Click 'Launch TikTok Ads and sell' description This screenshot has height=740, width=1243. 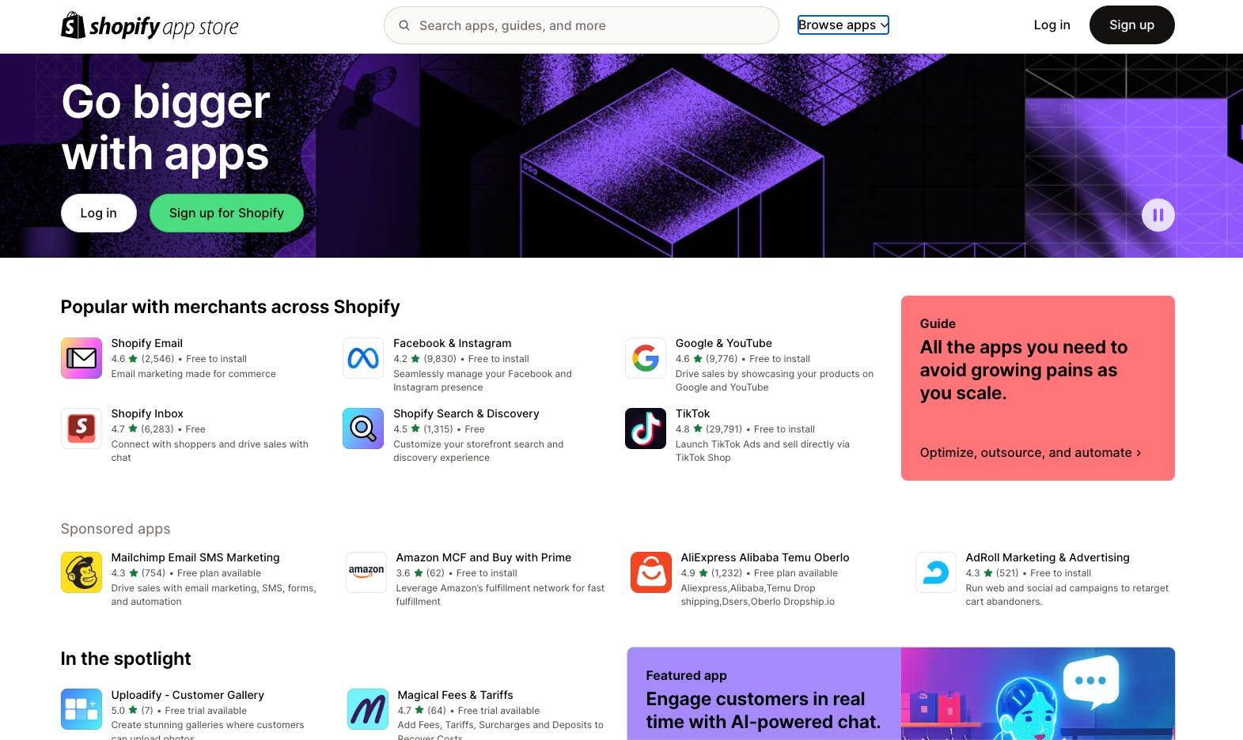[x=763, y=451]
